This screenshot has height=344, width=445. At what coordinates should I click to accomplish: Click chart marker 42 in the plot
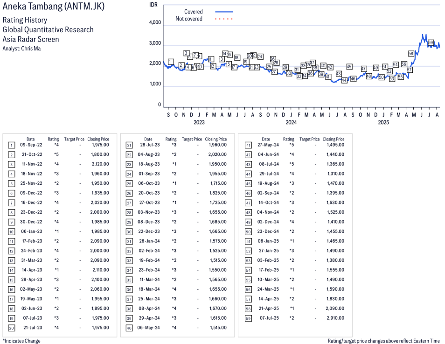[330, 67]
